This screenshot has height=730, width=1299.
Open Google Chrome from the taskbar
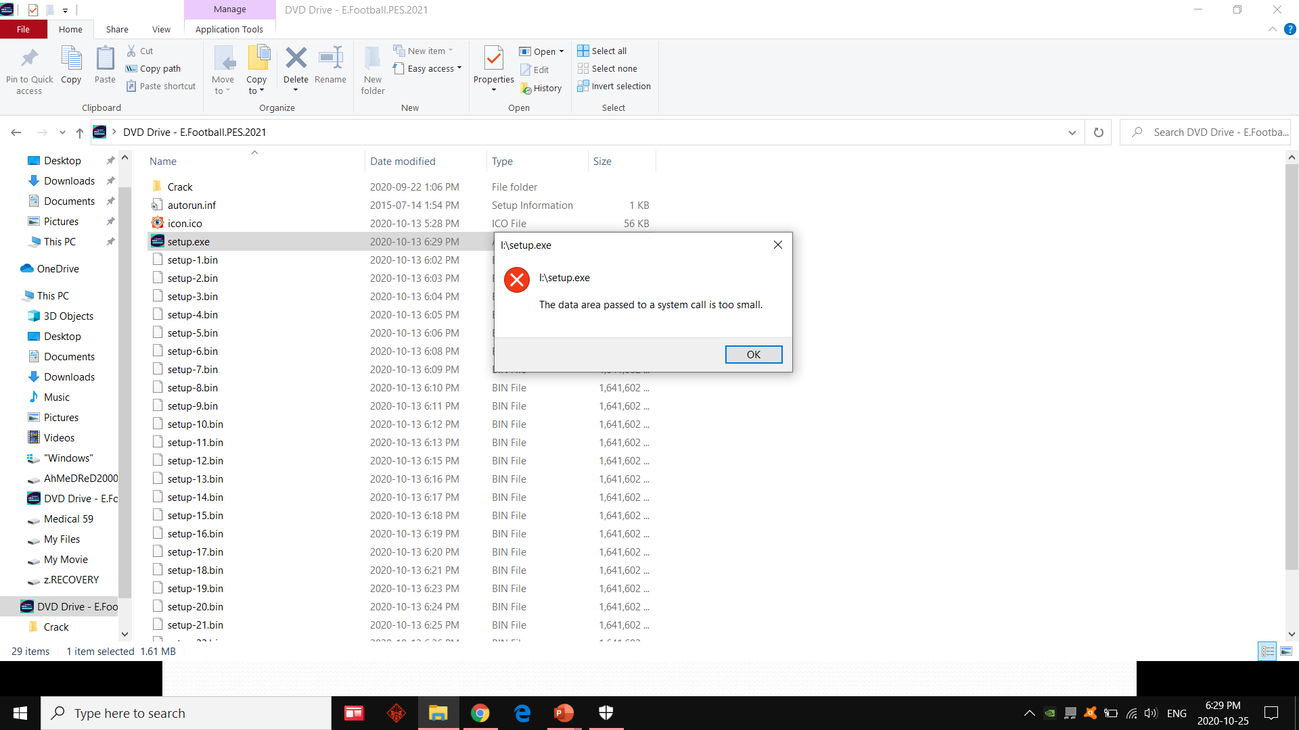[x=480, y=713]
